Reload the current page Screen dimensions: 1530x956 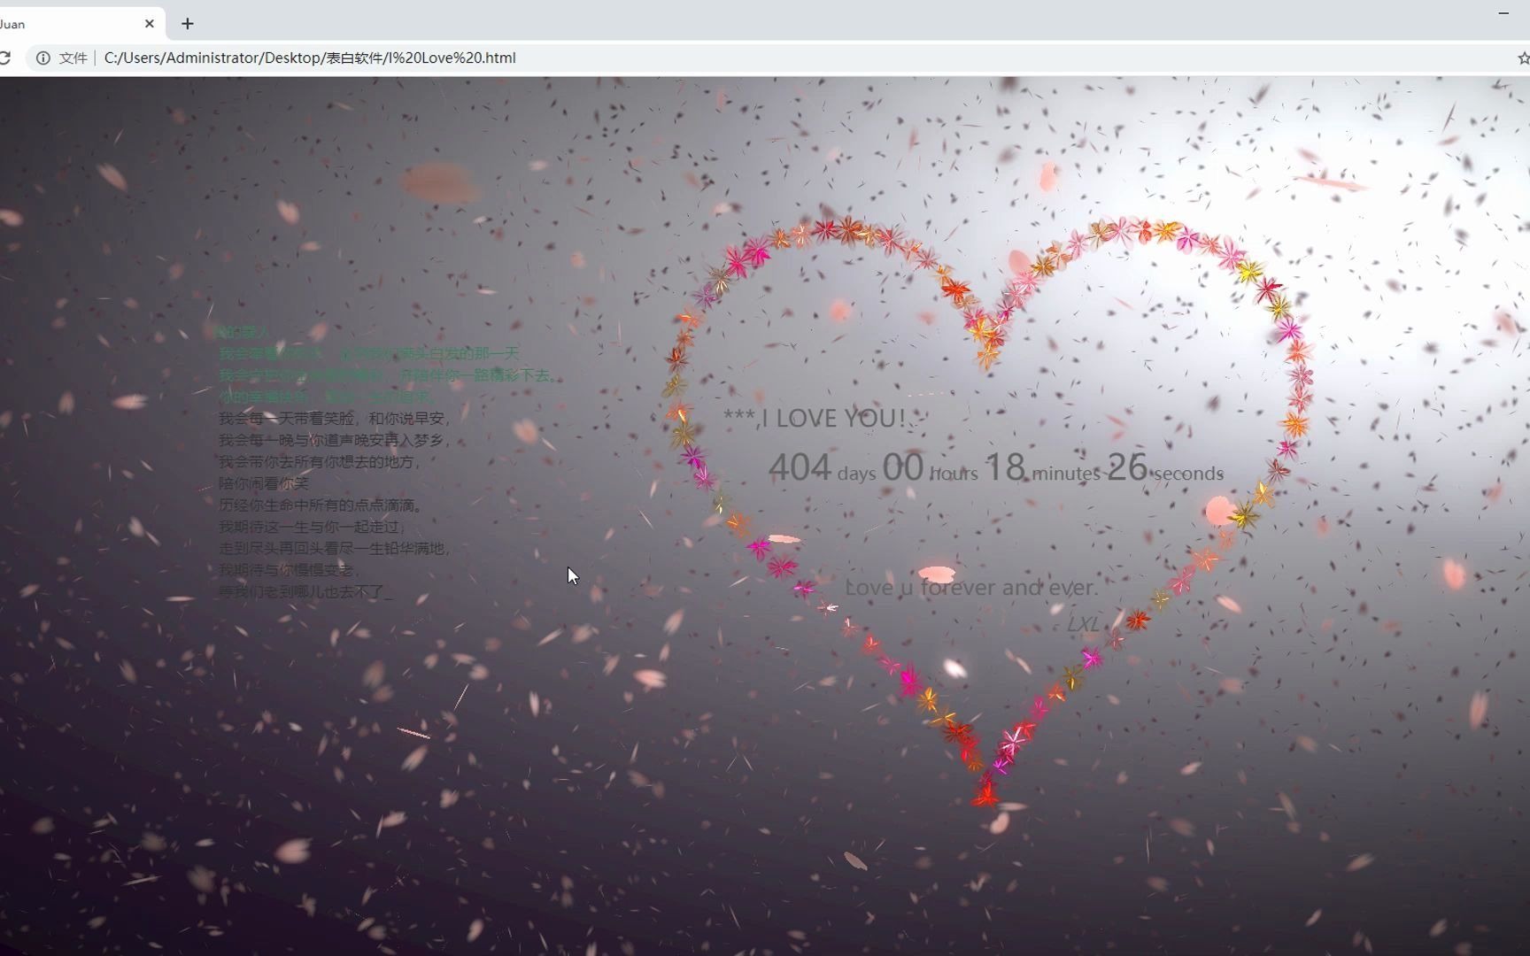(7, 58)
